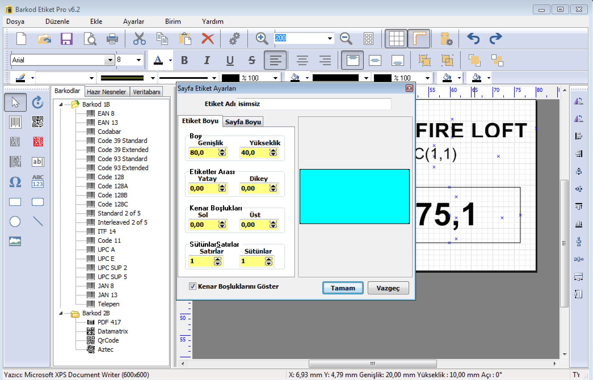This screenshot has height=380, width=593.
Task: Insert a linear barcode tool
Action: (x=15, y=122)
